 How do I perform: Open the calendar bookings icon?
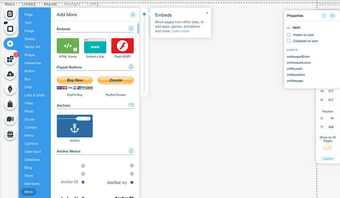click(10, 134)
